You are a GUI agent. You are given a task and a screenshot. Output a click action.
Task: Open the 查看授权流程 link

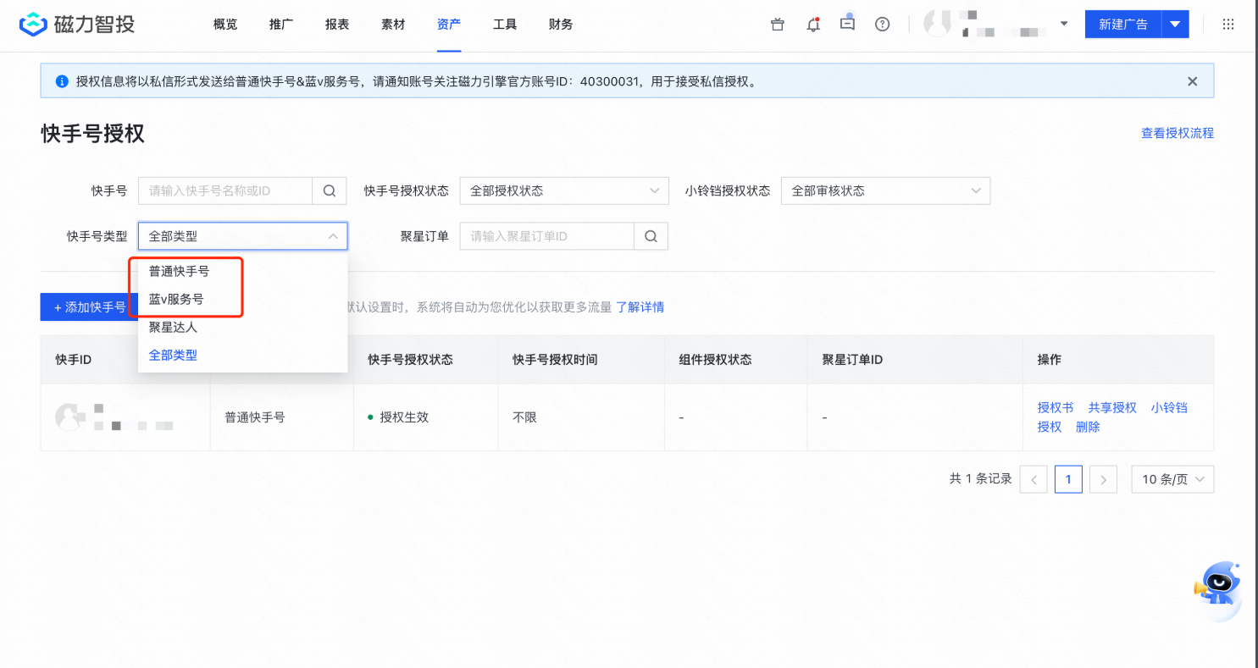point(1178,133)
